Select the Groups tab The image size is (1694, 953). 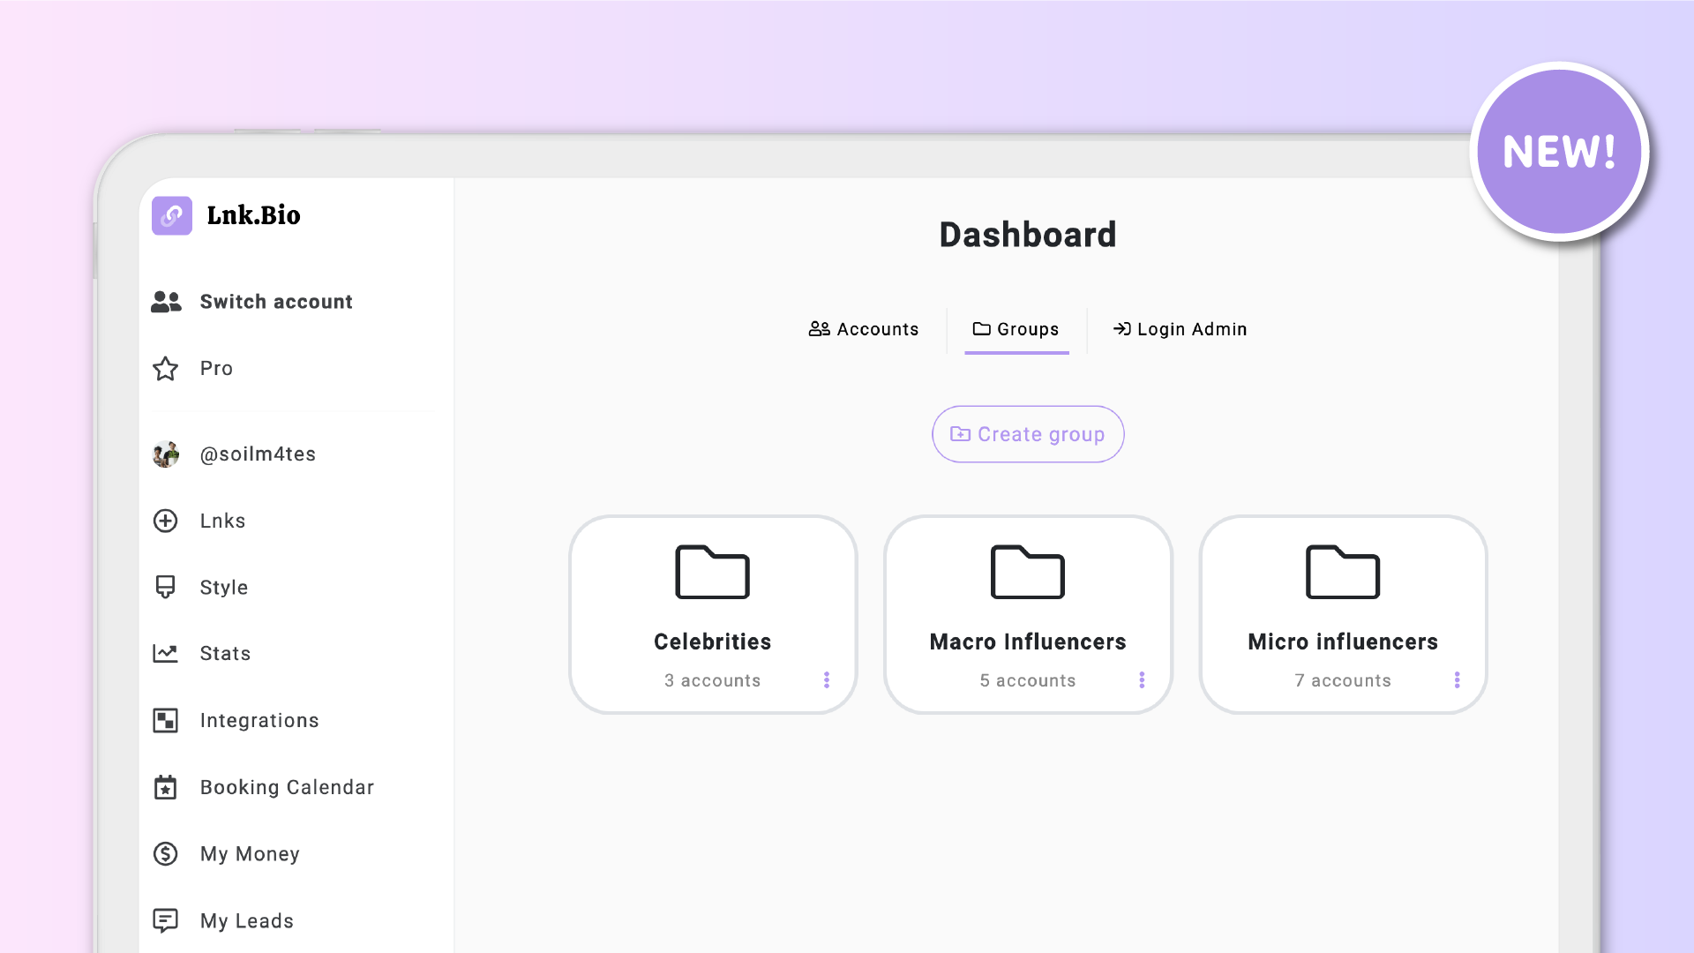tap(1016, 329)
